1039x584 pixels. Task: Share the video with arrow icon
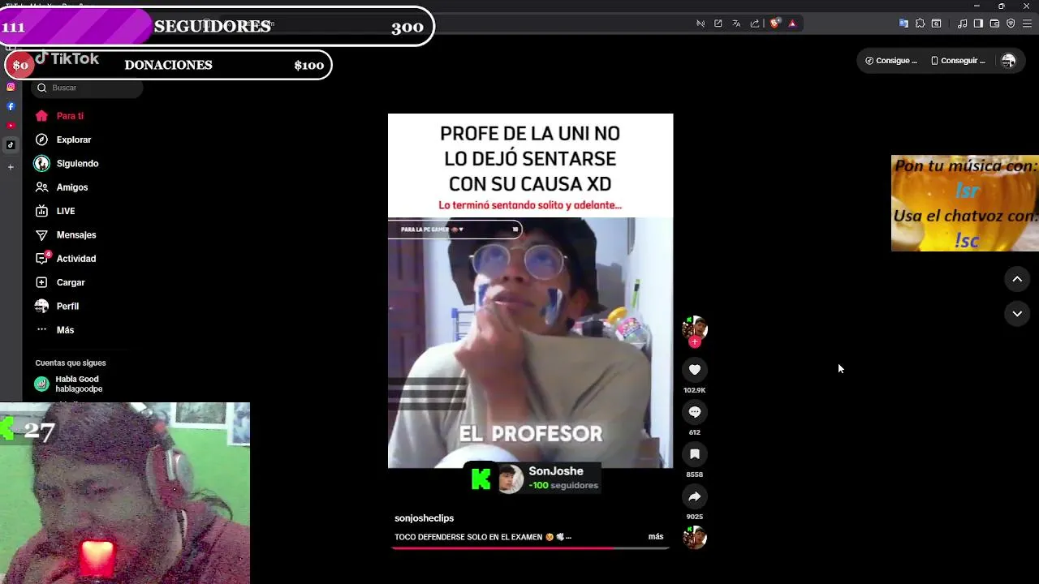695,496
